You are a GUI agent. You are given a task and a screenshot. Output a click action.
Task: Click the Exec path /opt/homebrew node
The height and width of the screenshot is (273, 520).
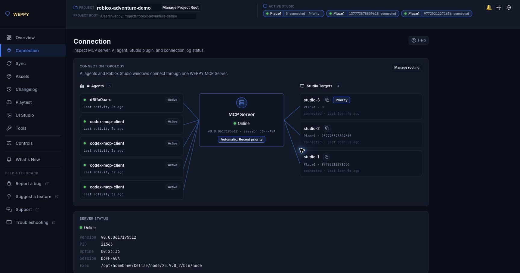151,265
